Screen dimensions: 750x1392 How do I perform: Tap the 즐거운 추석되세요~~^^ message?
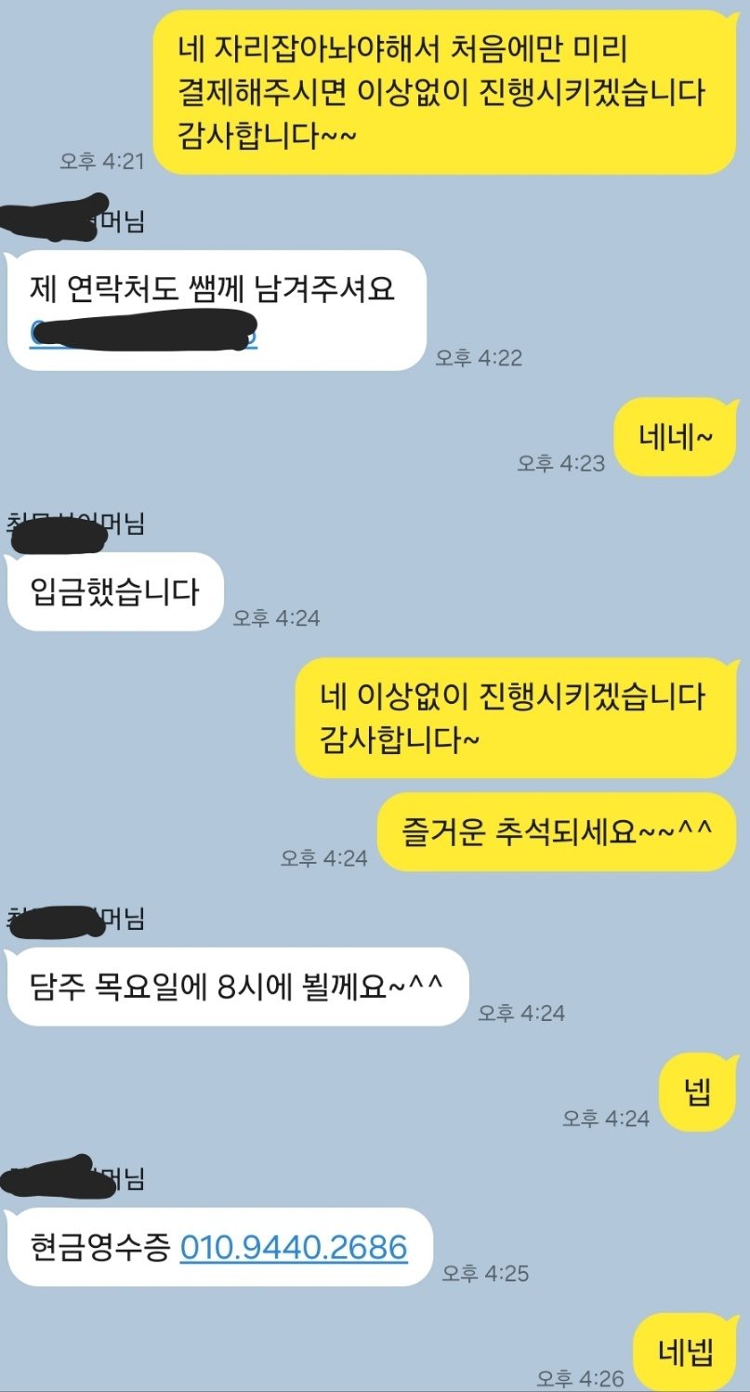[x=557, y=832]
